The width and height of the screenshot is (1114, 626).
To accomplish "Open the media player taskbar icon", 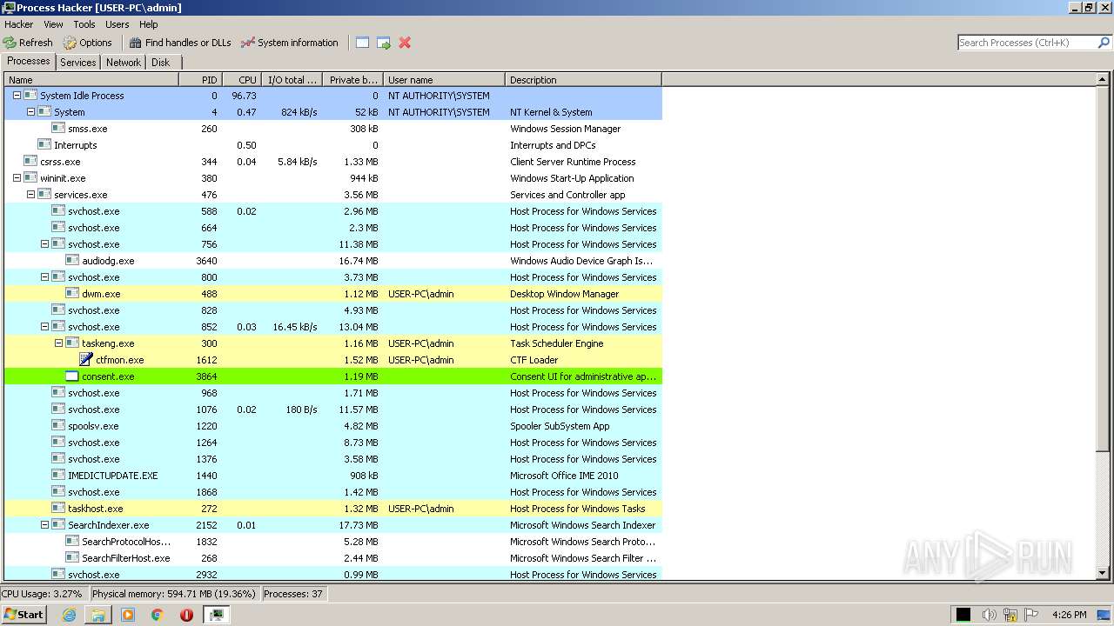I will (x=128, y=615).
